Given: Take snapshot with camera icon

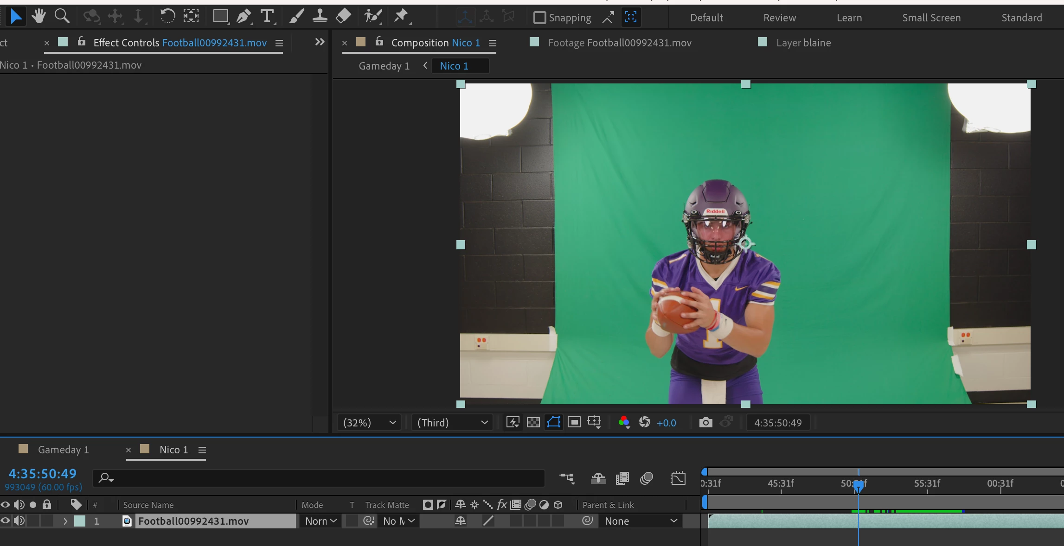Looking at the screenshot, I should 705,422.
